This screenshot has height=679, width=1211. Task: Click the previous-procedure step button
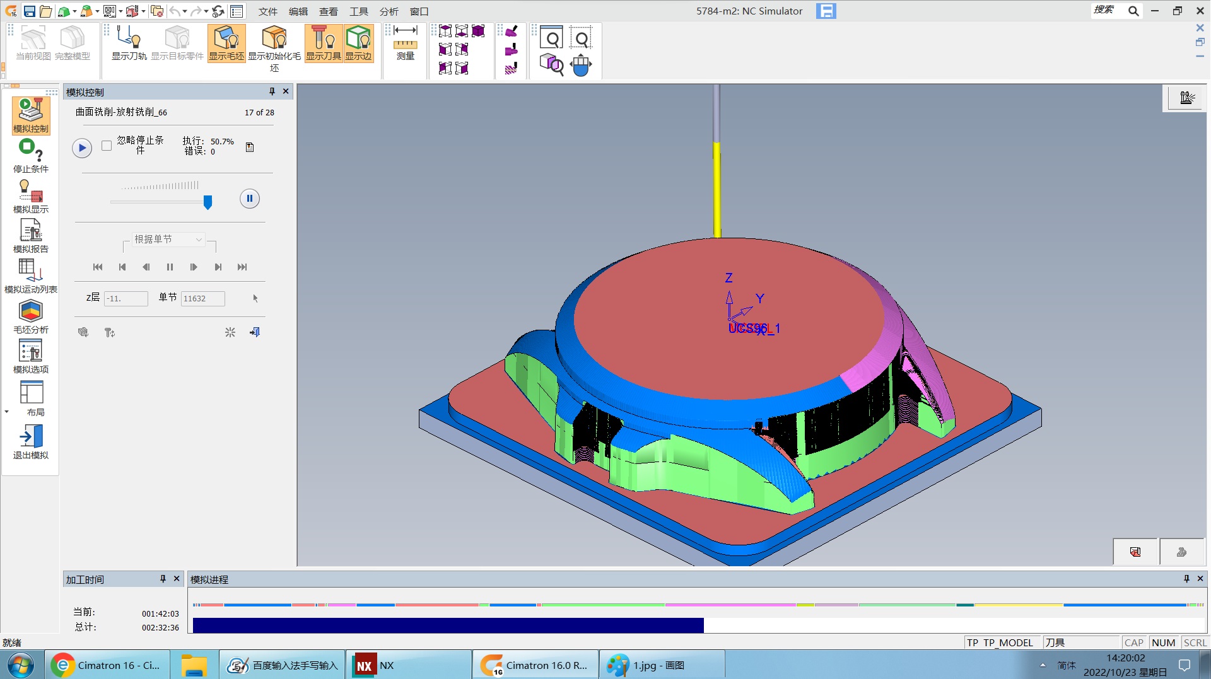[x=122, y=267]
